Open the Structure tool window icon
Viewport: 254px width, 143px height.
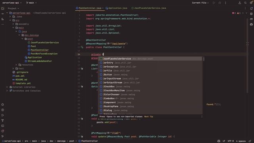coord(3,19)
